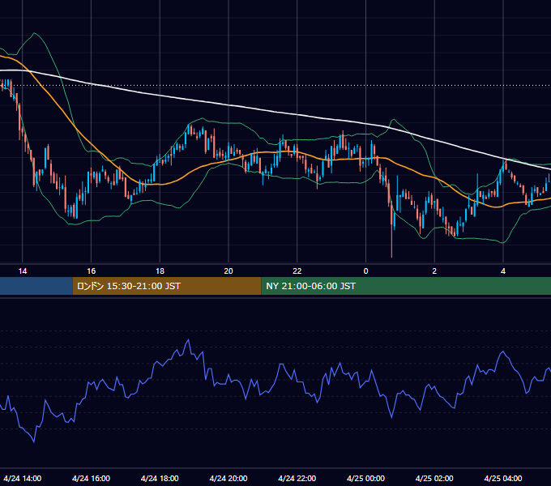Click the 4/24 22:00 date label
The height and width of the screenshot is (486, 551).
point(297,478)
